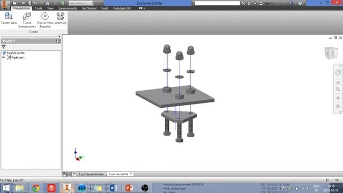Open the steering wheel in navigation bar
Screen dimensions: 343x193
[338, 72]
